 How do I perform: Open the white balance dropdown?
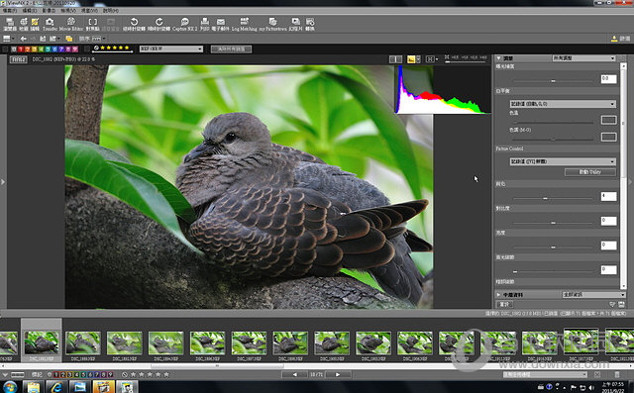tap(563, 104)
